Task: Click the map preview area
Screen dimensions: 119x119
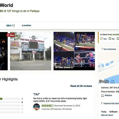Action: point(109,64)
